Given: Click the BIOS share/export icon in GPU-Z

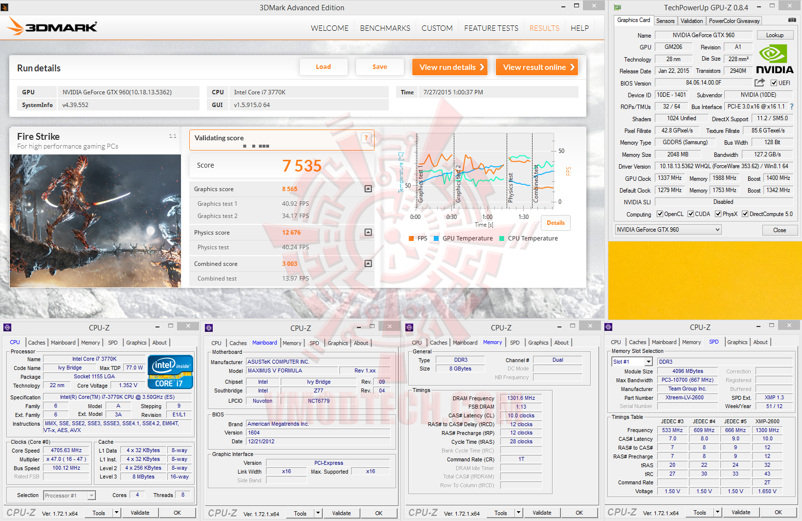Looking at the screenshot, I should click(x=759, y=83).
